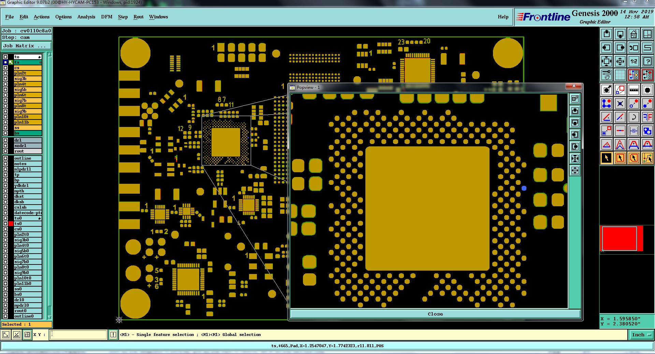655x354 pixels.
Task: Toggle display checkbox for layer bs0
Action: point(5,294)
